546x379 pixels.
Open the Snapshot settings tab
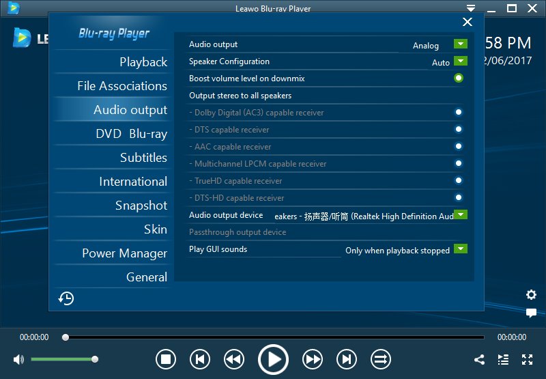click(111, 205)
